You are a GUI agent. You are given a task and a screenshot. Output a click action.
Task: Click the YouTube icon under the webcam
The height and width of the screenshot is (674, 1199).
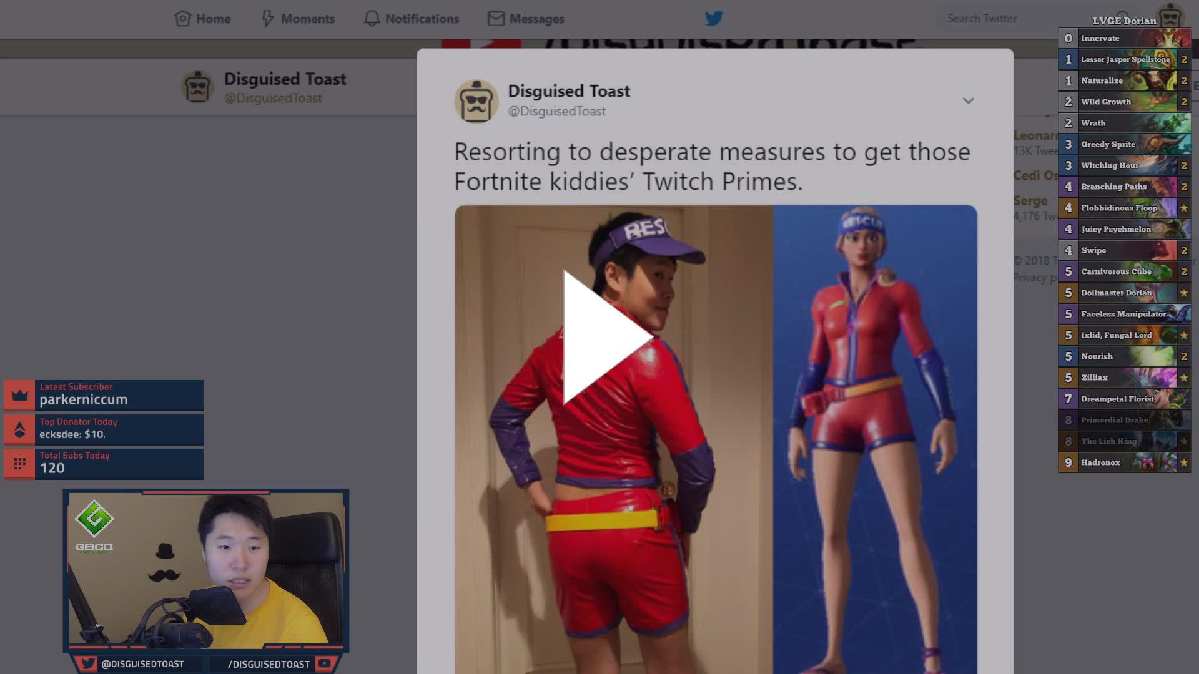tap(324, 663)
